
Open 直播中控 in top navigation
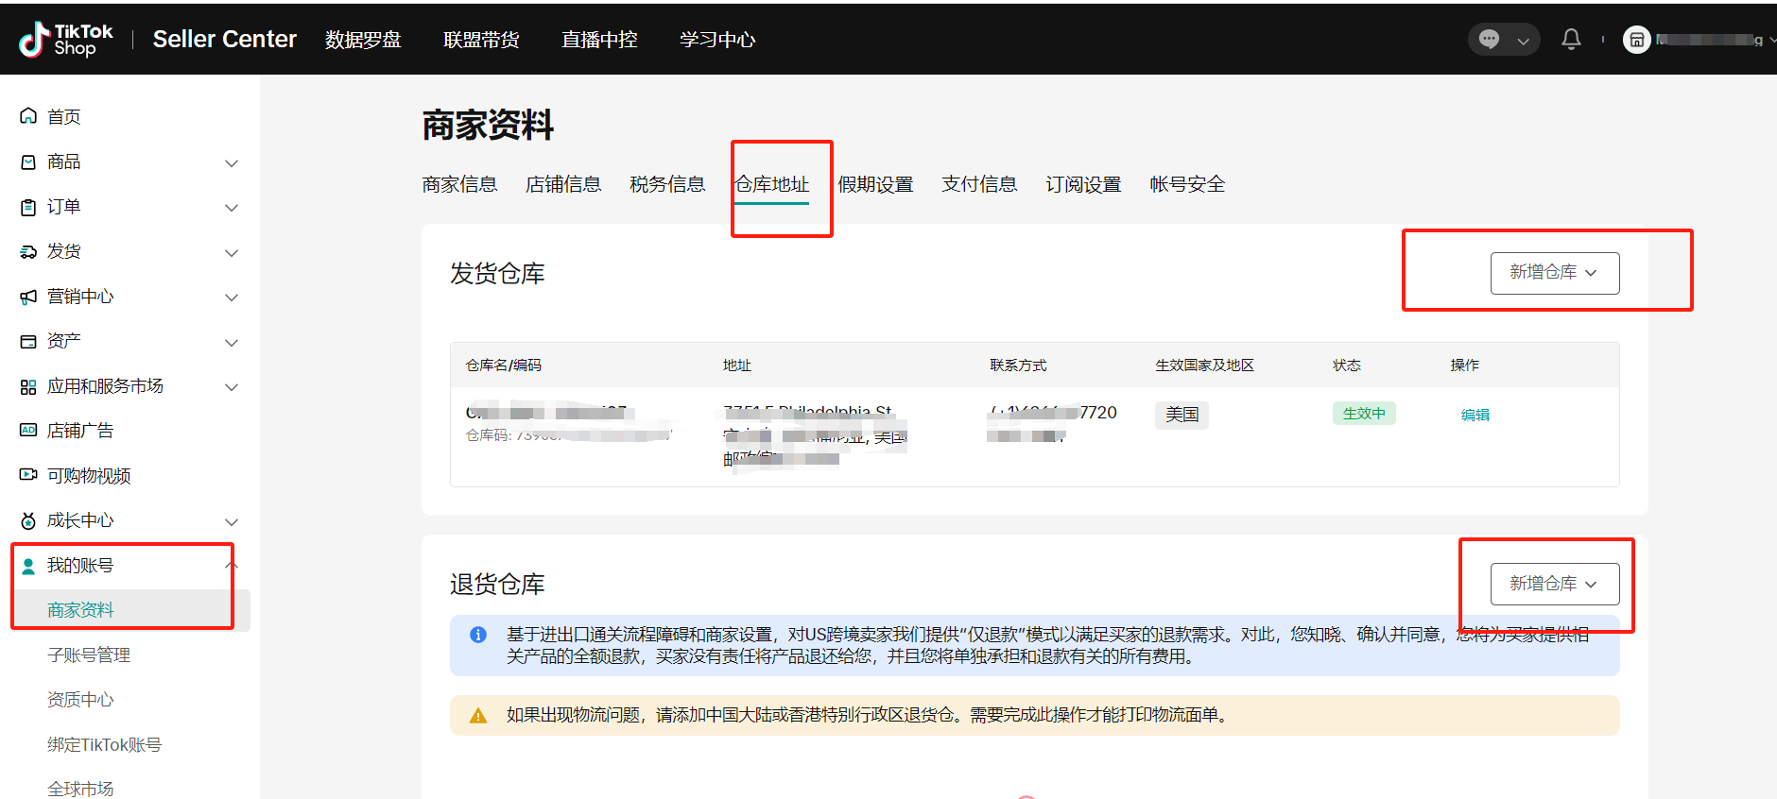click(x=599, y=40)
